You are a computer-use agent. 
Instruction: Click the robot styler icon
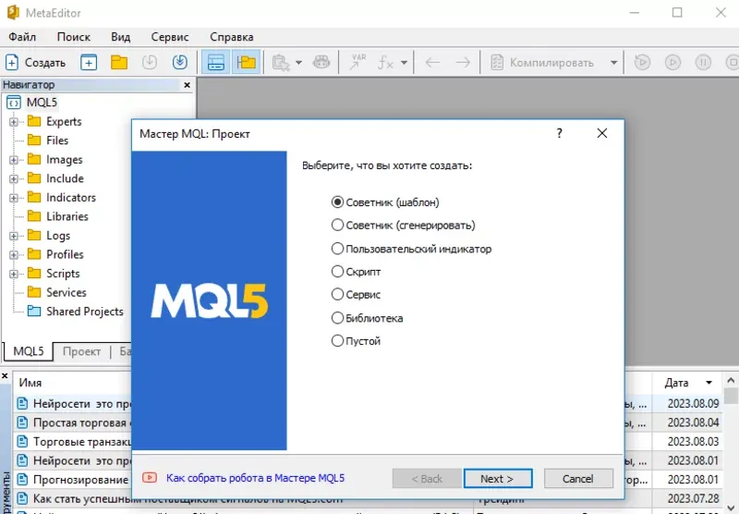pos(321,62)
